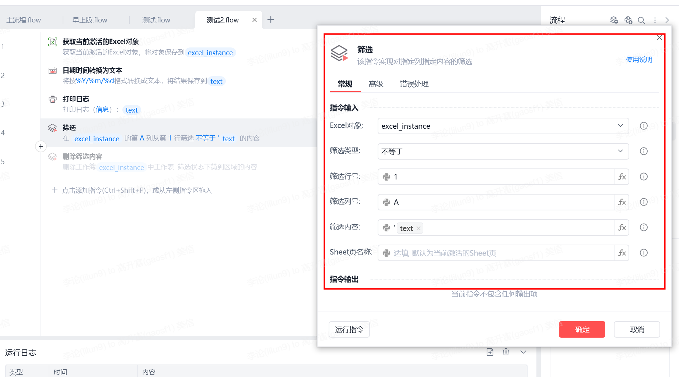Click the export log icon in 运行日志
This screenshot has height=377, width=679.
coord(490,352)
